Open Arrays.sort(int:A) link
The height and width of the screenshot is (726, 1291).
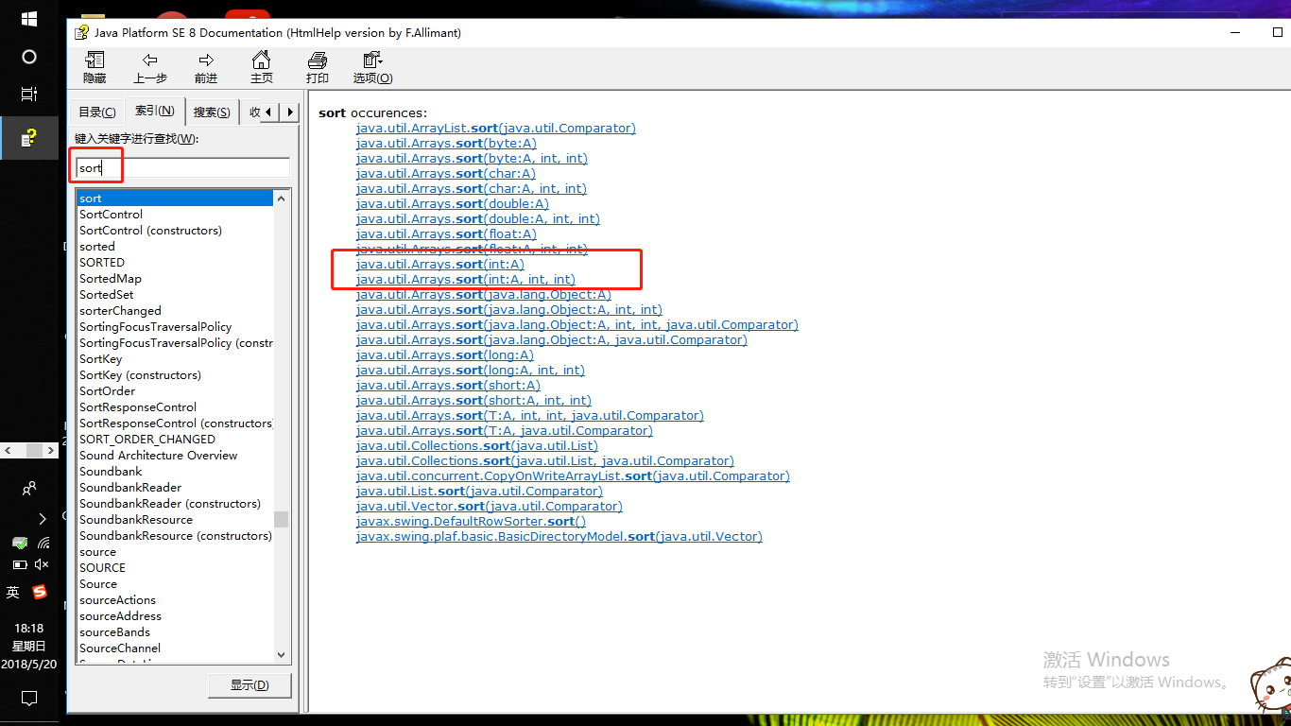click(x=440, y=265)
